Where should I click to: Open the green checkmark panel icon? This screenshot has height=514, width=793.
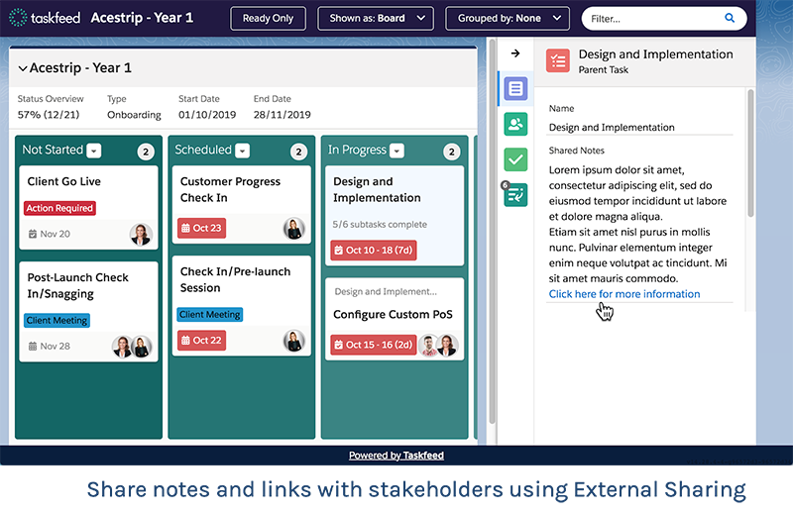point(515,159)
